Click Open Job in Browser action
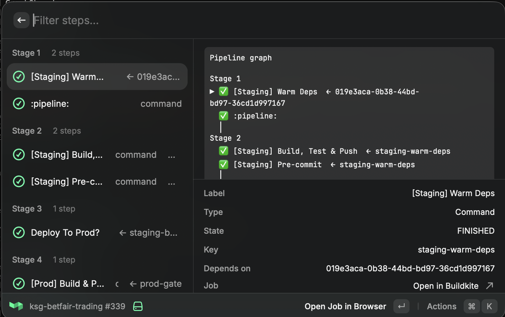 (345, 306)
